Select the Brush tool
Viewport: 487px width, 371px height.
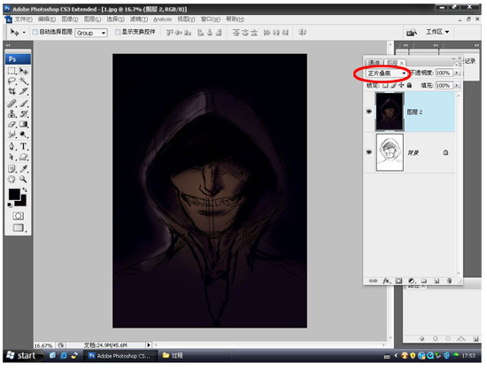tap(24, 104)
